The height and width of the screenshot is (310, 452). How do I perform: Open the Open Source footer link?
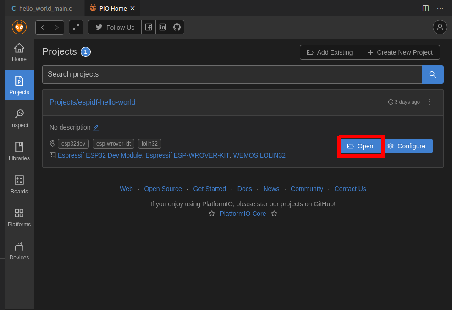pos(163,189)
